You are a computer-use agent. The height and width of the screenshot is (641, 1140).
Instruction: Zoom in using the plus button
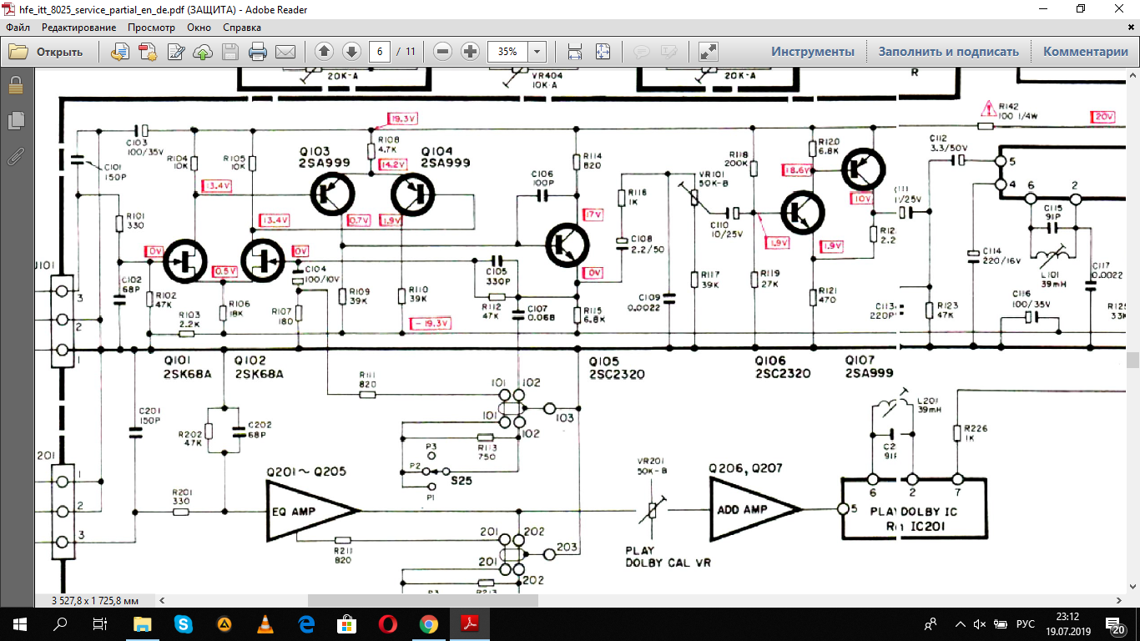470,52
